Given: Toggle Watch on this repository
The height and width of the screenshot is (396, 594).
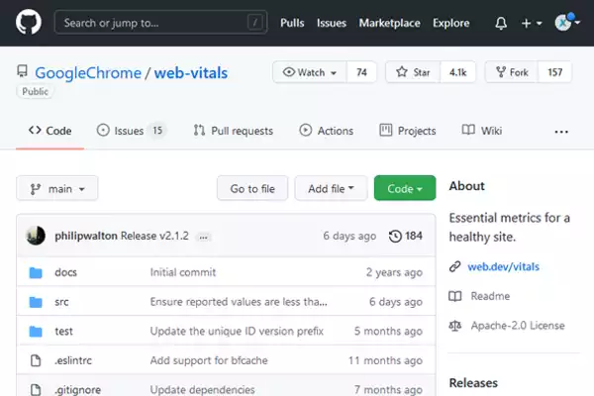Looking at the screenshot, I should (x=310, y=72).
